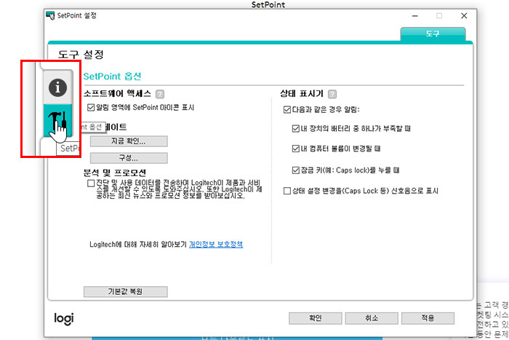Click the 적용 button

(428, 318)
